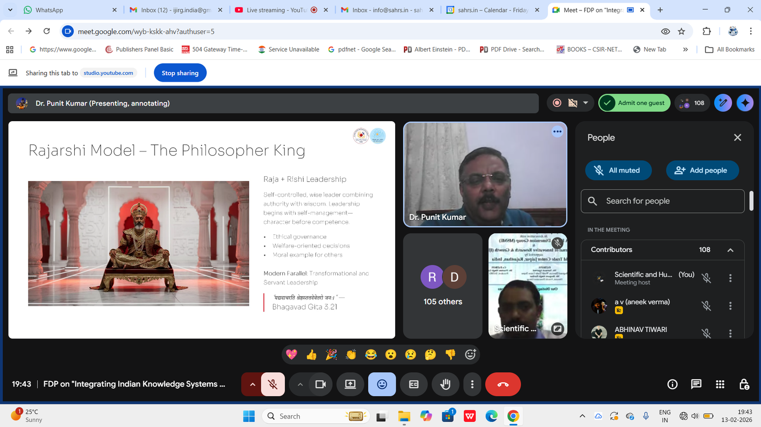This screenshot has width=761, height=427.
Task: Expand audio settings arrow beside microphone
Action: click(253, 384)
